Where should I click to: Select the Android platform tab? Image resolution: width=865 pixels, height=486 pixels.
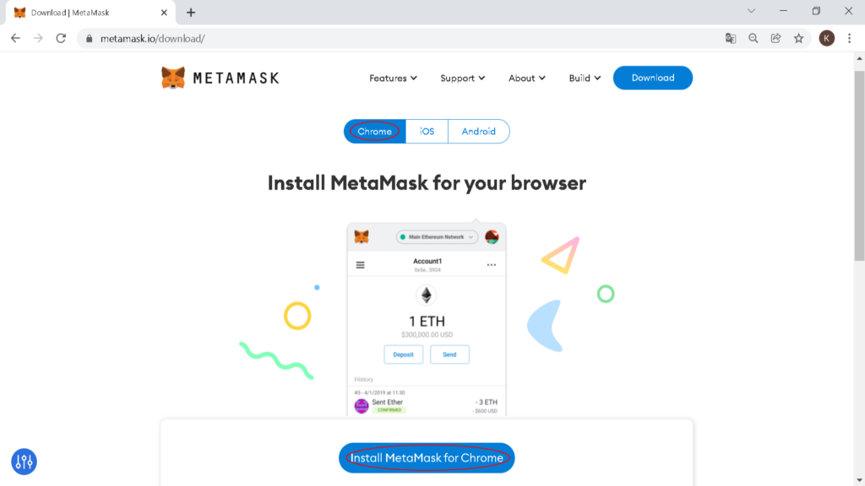coord(479,131)
